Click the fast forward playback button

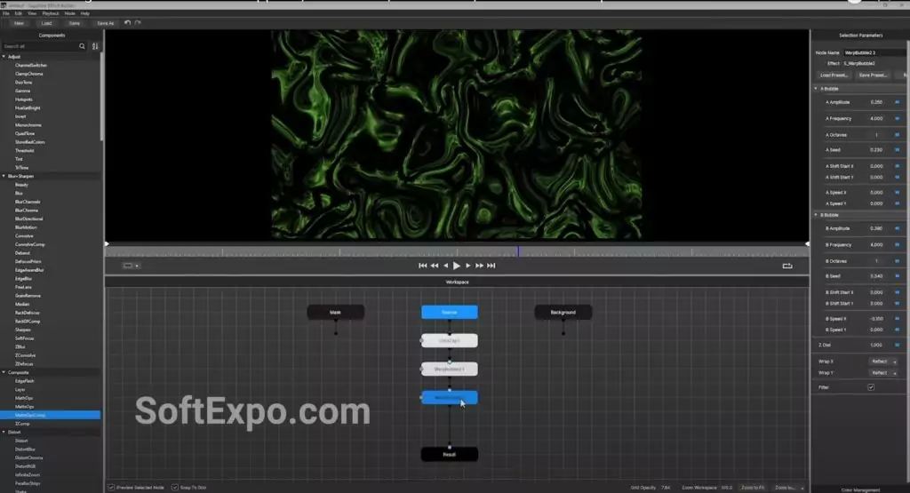coord(479,266)
